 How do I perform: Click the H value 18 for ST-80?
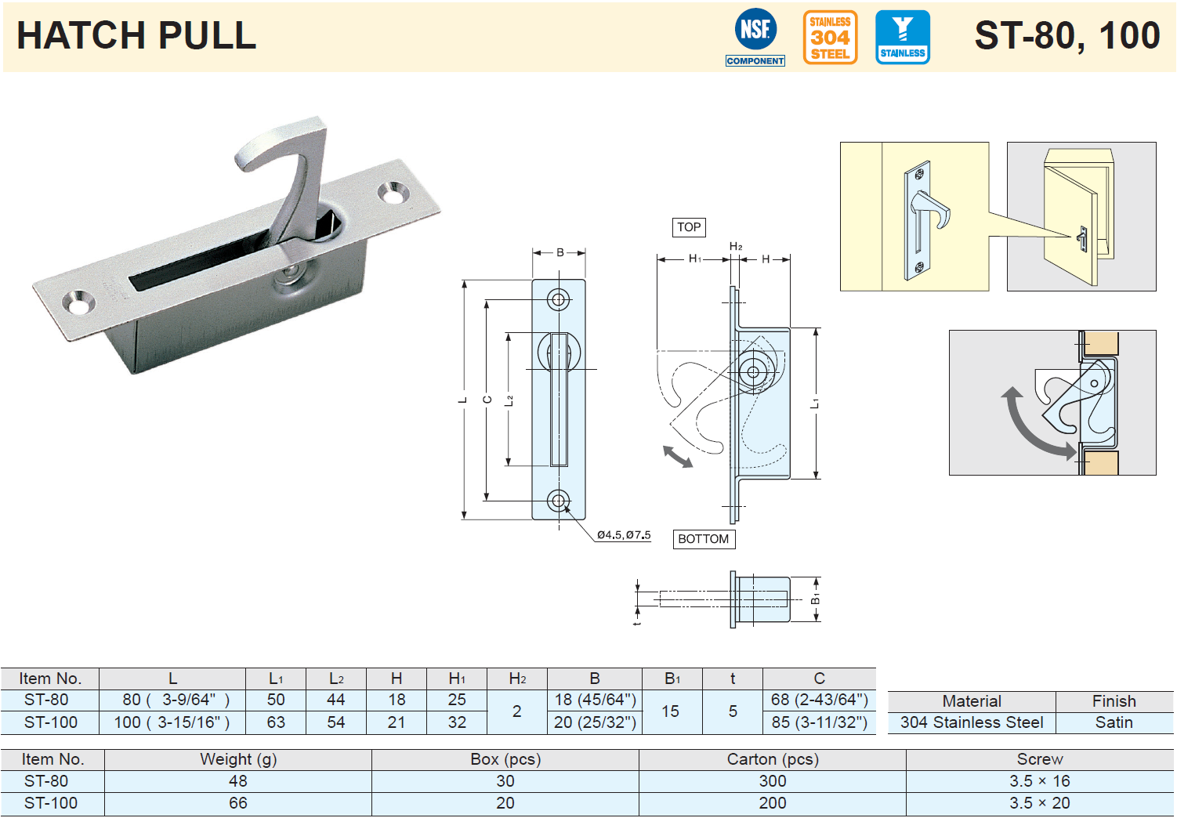397,700
